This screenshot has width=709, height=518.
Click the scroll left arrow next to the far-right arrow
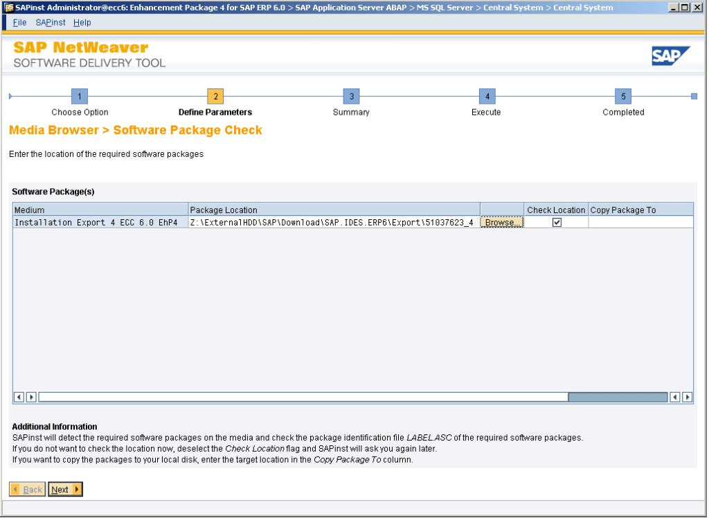click(674, 397)
